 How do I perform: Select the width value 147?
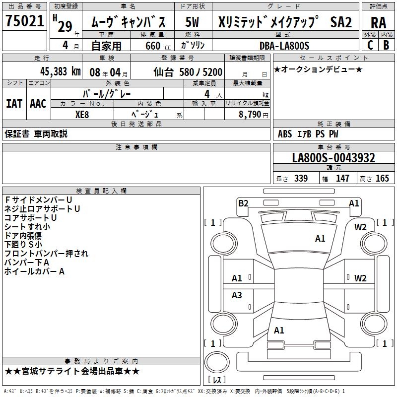click(342, 178)
